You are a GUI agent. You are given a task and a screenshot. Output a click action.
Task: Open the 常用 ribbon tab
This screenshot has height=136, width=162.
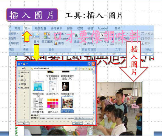pyautogui.click(x=17, y=28)
